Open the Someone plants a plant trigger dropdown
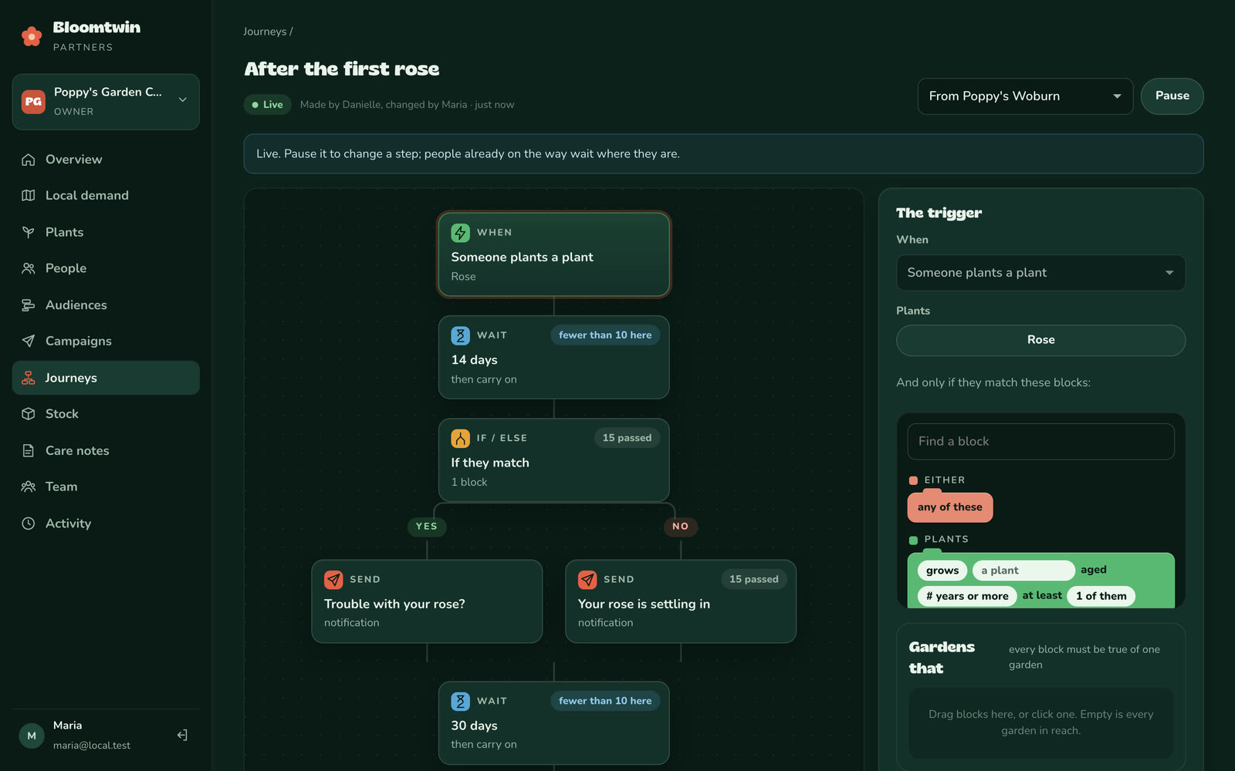The image size is (1235, 771). click(1040, 273)
